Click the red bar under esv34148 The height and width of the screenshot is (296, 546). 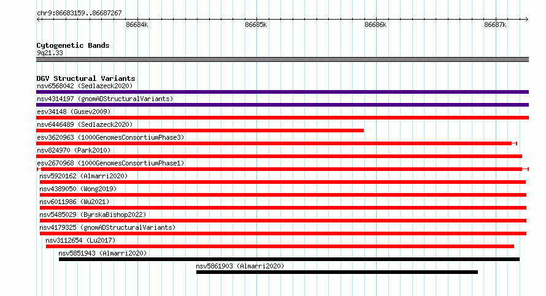tap(282, 118)
